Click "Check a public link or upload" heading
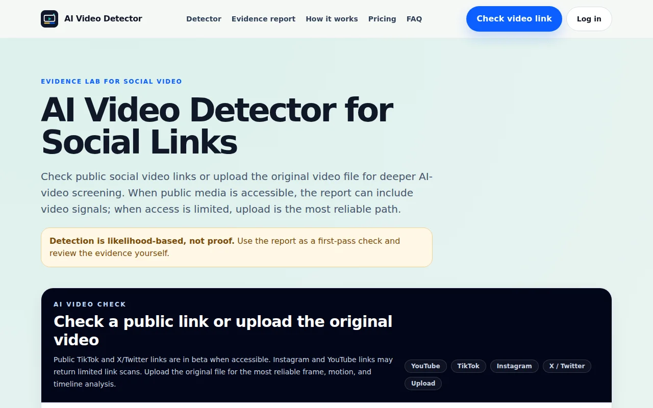 point(223,330)
